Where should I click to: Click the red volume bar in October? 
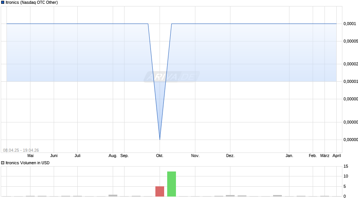pos(160,191)
